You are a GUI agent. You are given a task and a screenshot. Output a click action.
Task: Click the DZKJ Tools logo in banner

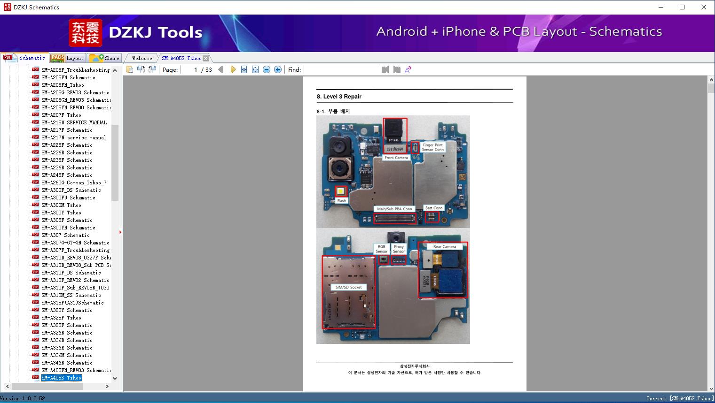(x=136, y=32)
